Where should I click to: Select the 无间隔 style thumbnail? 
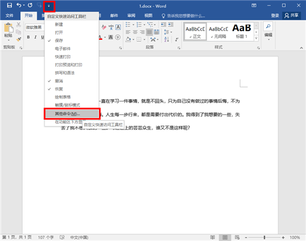pos(218,32)
